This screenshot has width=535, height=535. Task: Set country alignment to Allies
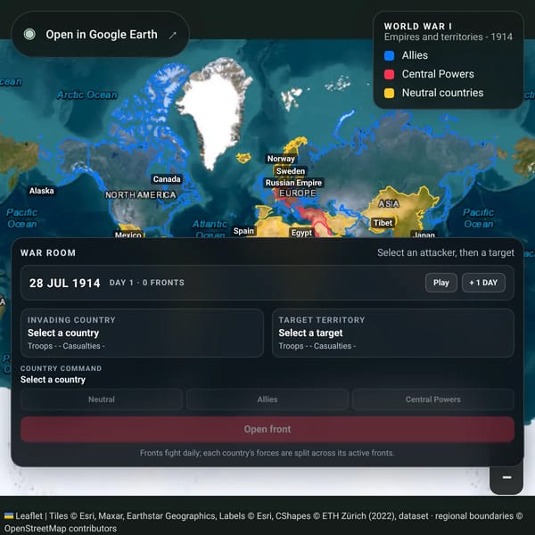coord(267,399)
